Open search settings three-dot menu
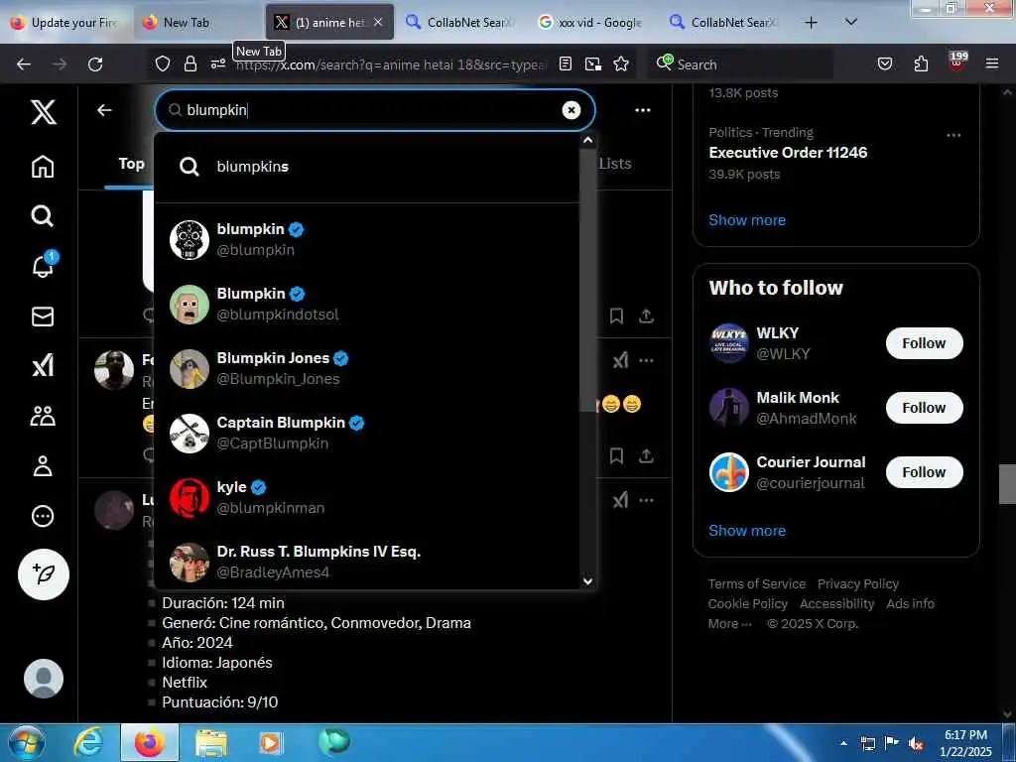The width and height of the screenshot is (1016, 762). coord(643,110)
